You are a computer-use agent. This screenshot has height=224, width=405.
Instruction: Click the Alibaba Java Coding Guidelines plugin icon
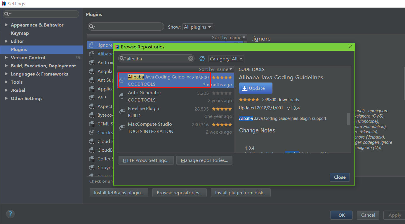coord(122,80)
